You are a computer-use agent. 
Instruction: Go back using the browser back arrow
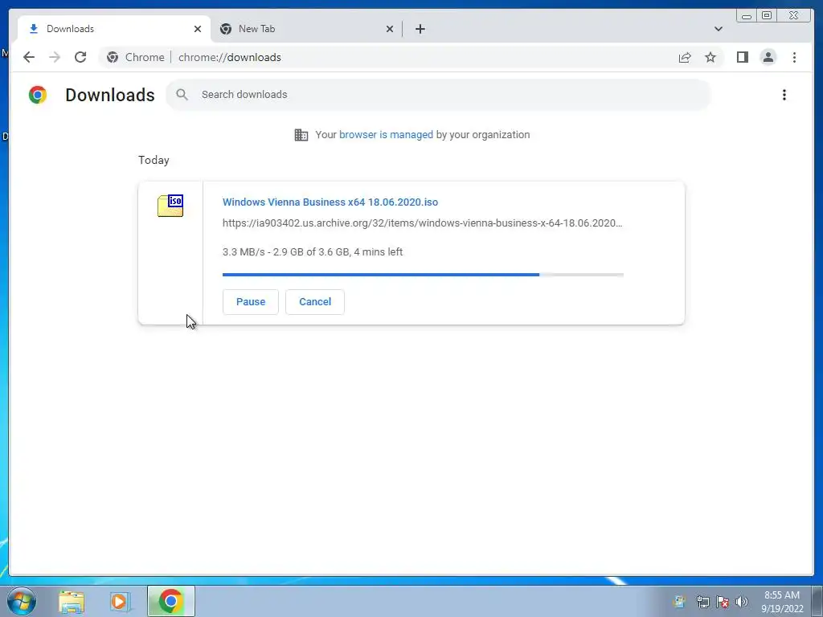pos(29,57)
